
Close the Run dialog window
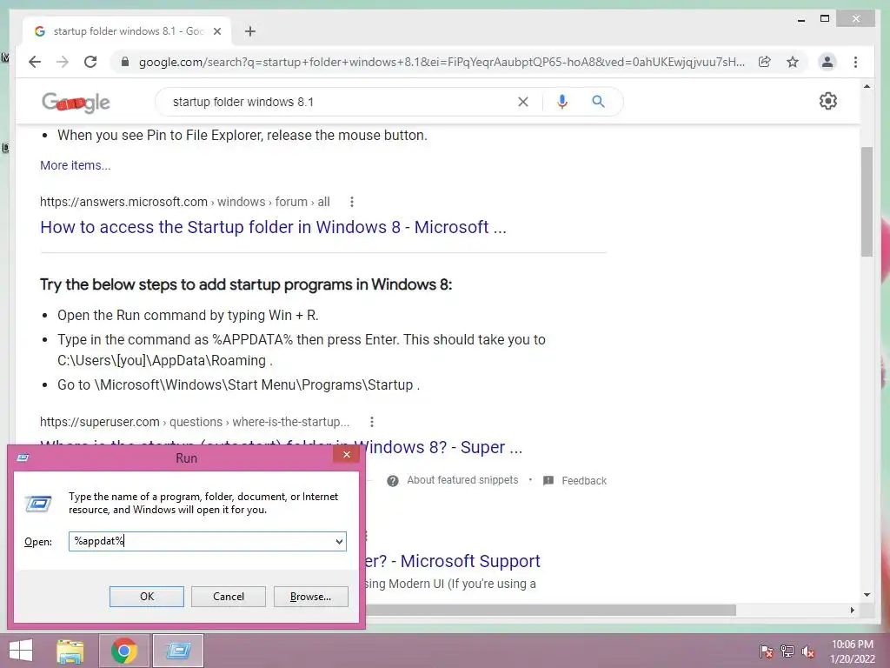point(346,454)
